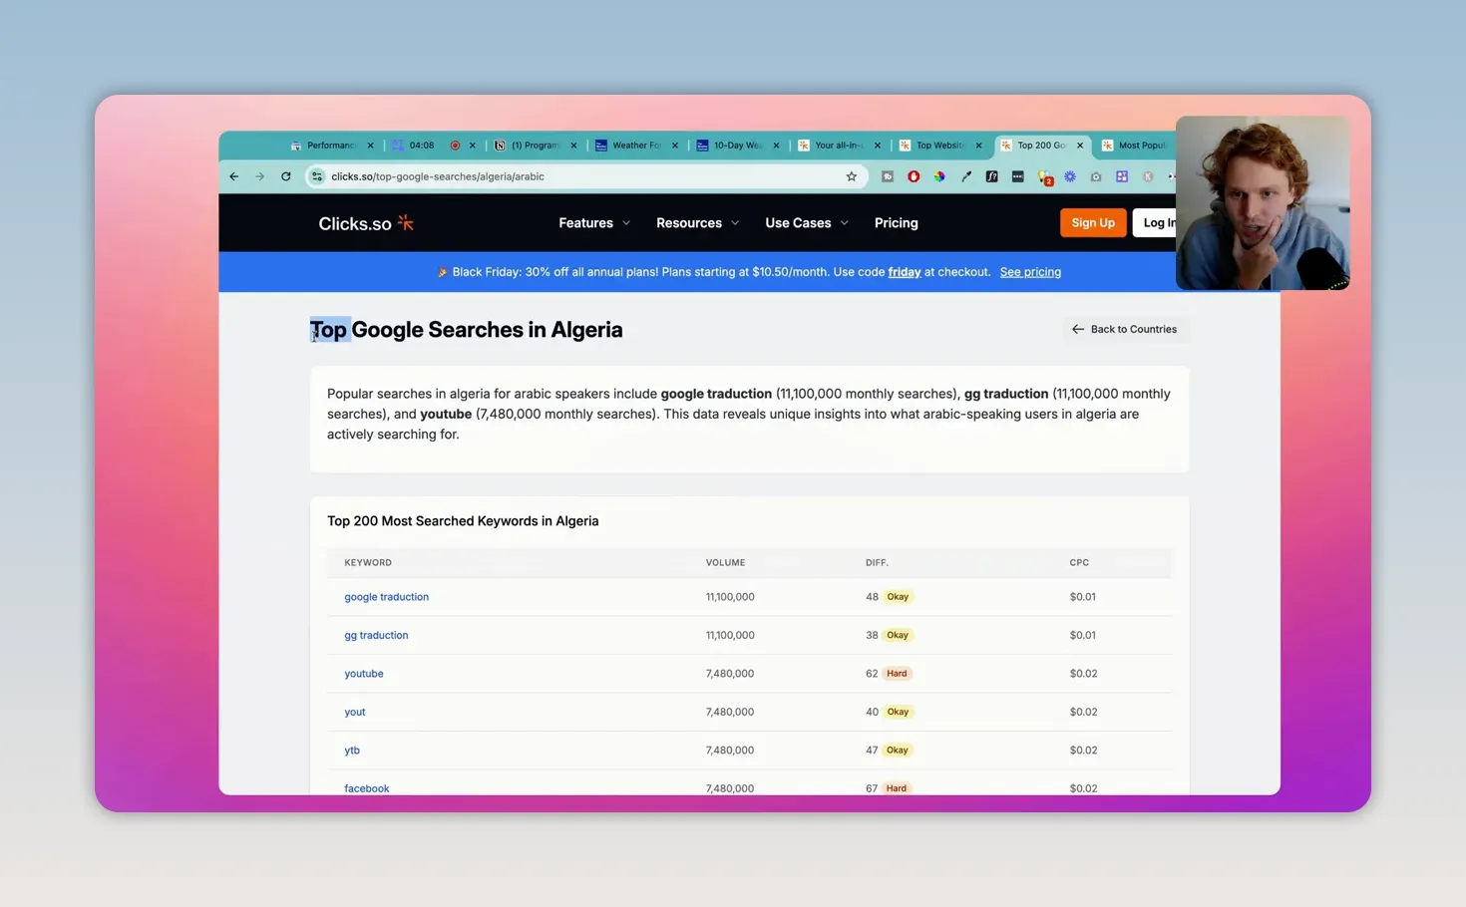
Task: Close the 04:08 recording tab
Action: coord(473,146)
